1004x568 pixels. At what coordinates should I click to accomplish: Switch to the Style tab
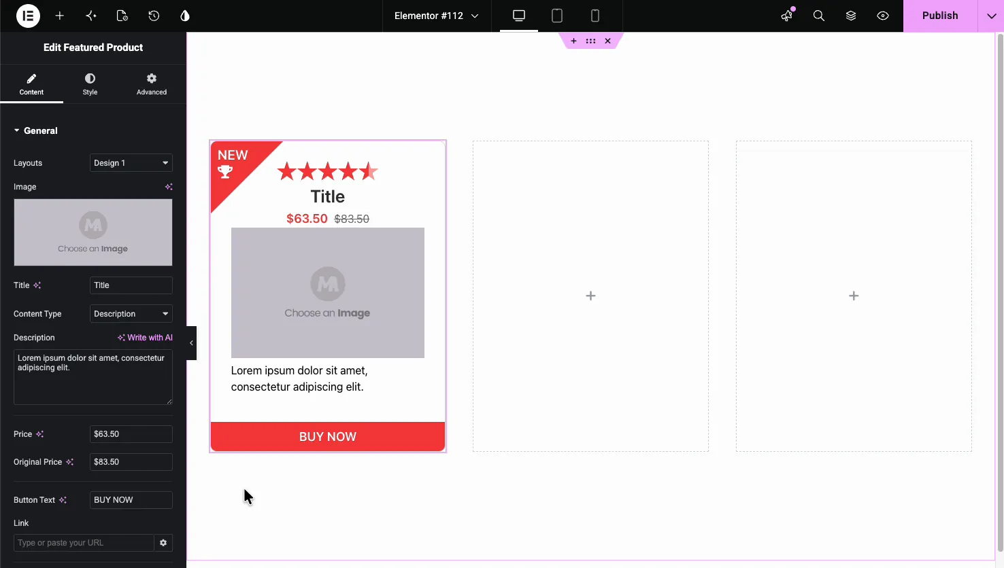pyautogui.click(x=90, y=84)
